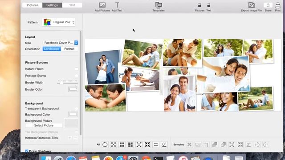This screenshot has width=285, height=160.
Task: Click the "Layout" section heading
Action: pos(30,37)
